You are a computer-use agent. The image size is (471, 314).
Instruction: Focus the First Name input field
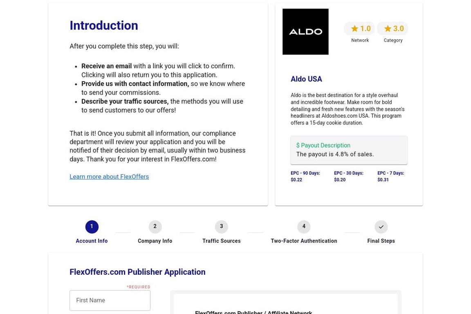tap(110, 301)
